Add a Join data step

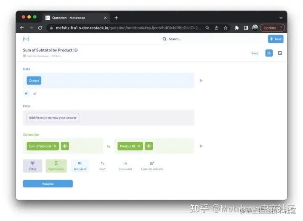(x=80, y=166)
